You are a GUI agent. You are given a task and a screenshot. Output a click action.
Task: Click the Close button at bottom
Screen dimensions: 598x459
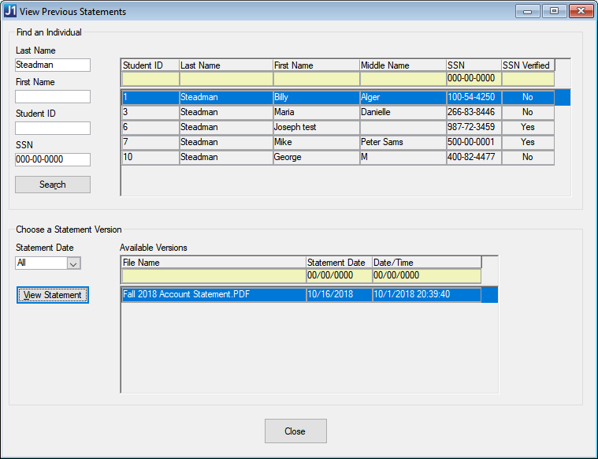click(295, 431)
